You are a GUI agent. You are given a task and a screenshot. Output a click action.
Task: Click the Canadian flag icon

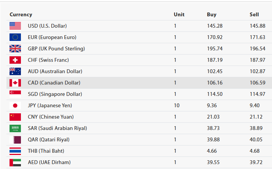(15, 83)
